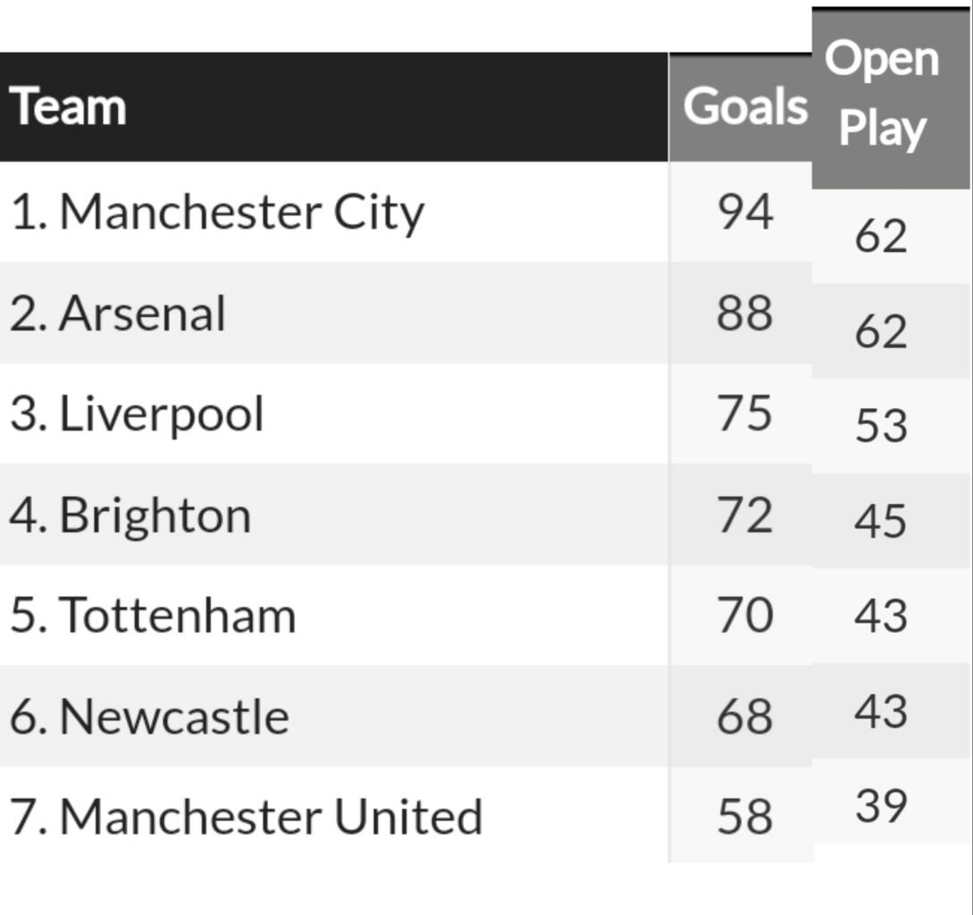This screenshot has width=973, height=915.
Task: Click Tottenham's 70 goals cell
Action: pos(744,617)
